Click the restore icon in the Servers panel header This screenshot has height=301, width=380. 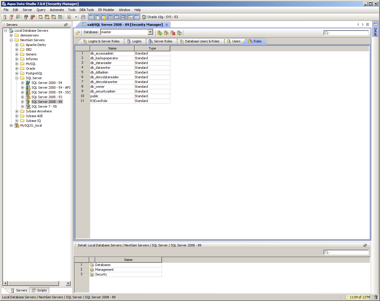[66, 25]
